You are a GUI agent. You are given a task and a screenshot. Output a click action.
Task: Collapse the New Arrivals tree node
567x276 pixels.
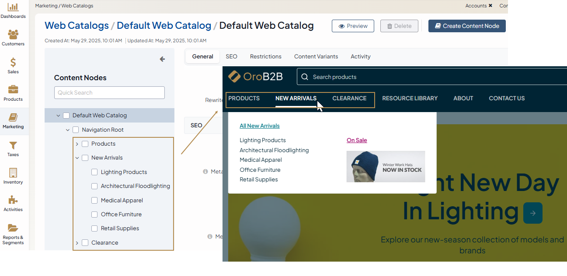77,158
